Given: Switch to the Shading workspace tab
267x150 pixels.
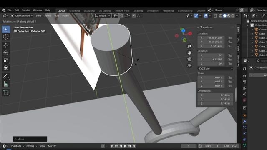Looking at the screenshot, I should click(138, 11).
